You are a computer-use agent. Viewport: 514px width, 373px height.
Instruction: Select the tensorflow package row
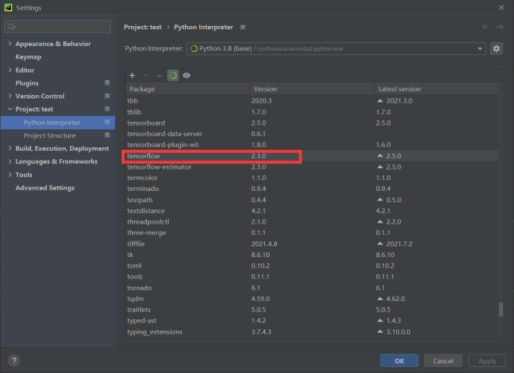point(312,156)
